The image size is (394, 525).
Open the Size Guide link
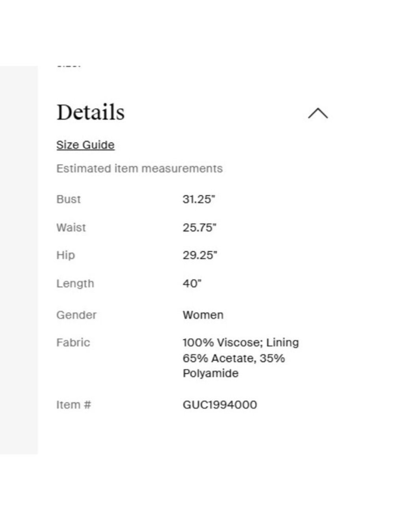pyautogui.click(x=85, y=145)
